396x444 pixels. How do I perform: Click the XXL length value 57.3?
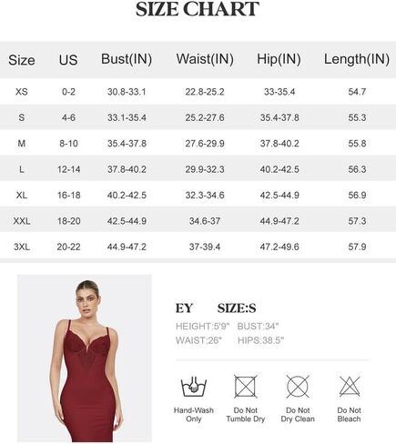(x=357, y=221)
